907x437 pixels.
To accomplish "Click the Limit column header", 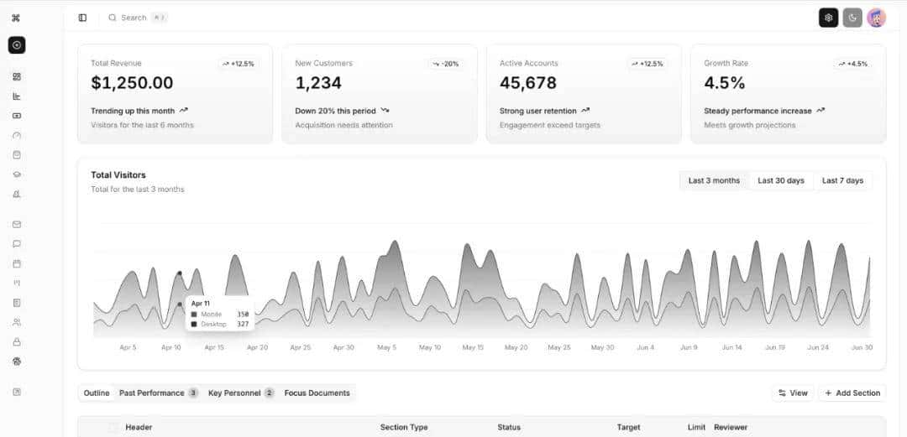I will [x=696, y=428].
